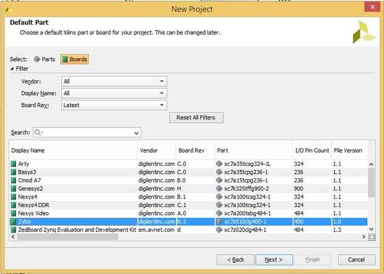This screenshot has height=274, width=384.
Task: Click chip icon in Nexys4 row
Action: pos(219,197)
